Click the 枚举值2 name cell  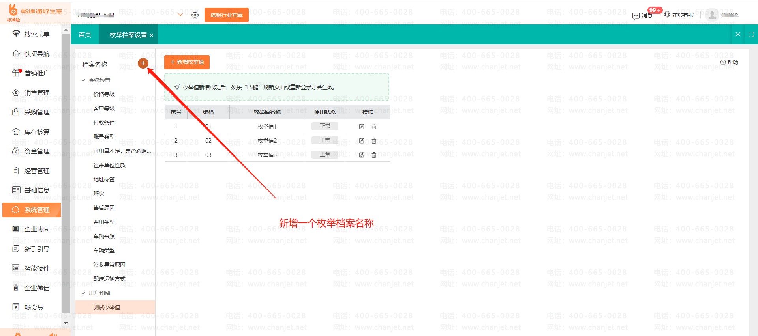click(x=267, y=141)
